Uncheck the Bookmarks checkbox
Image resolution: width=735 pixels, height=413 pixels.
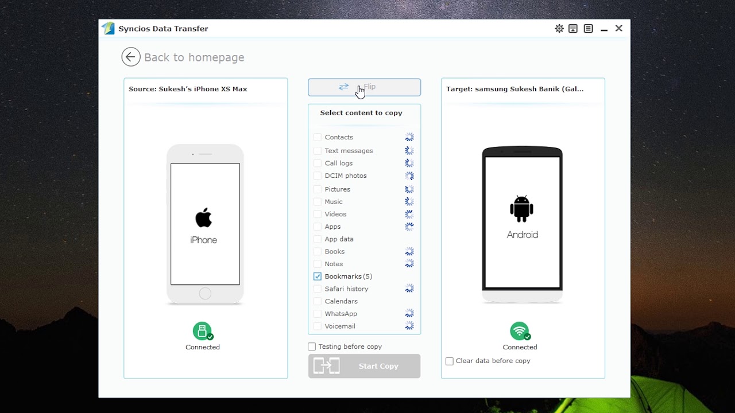(318, 276)
